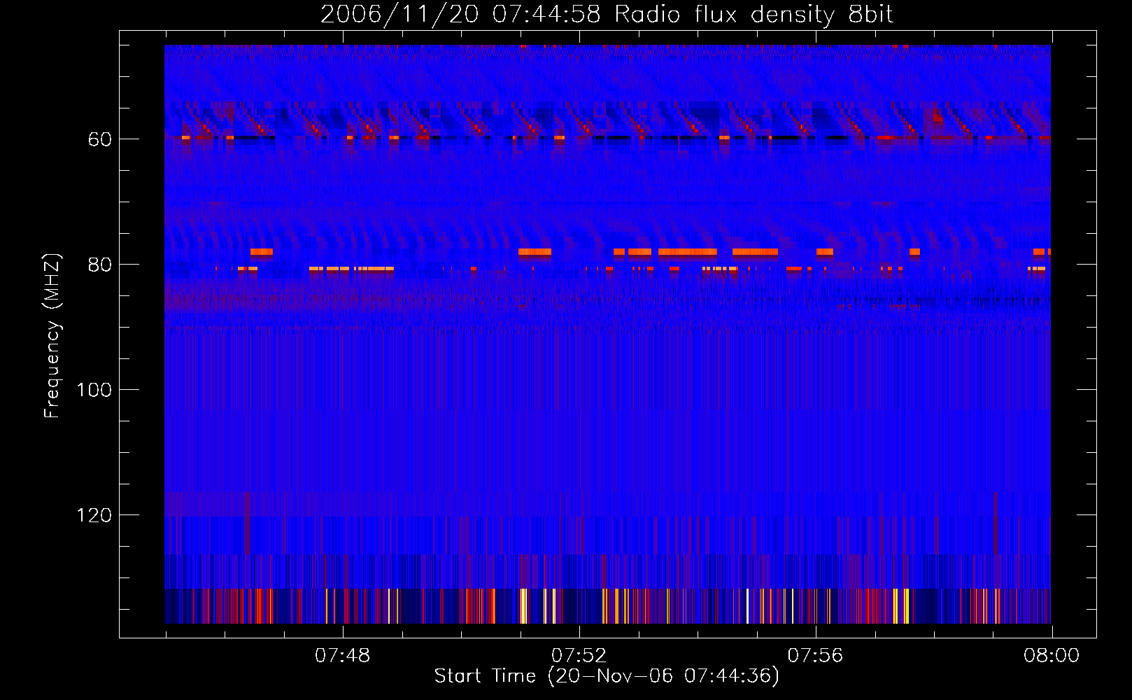The height and width of the screenshot is (700, 1132).
Task: Click the plot title '2006/11/20 07:44:58 Radio flux density 8bit'
Action: coord(607,15)
